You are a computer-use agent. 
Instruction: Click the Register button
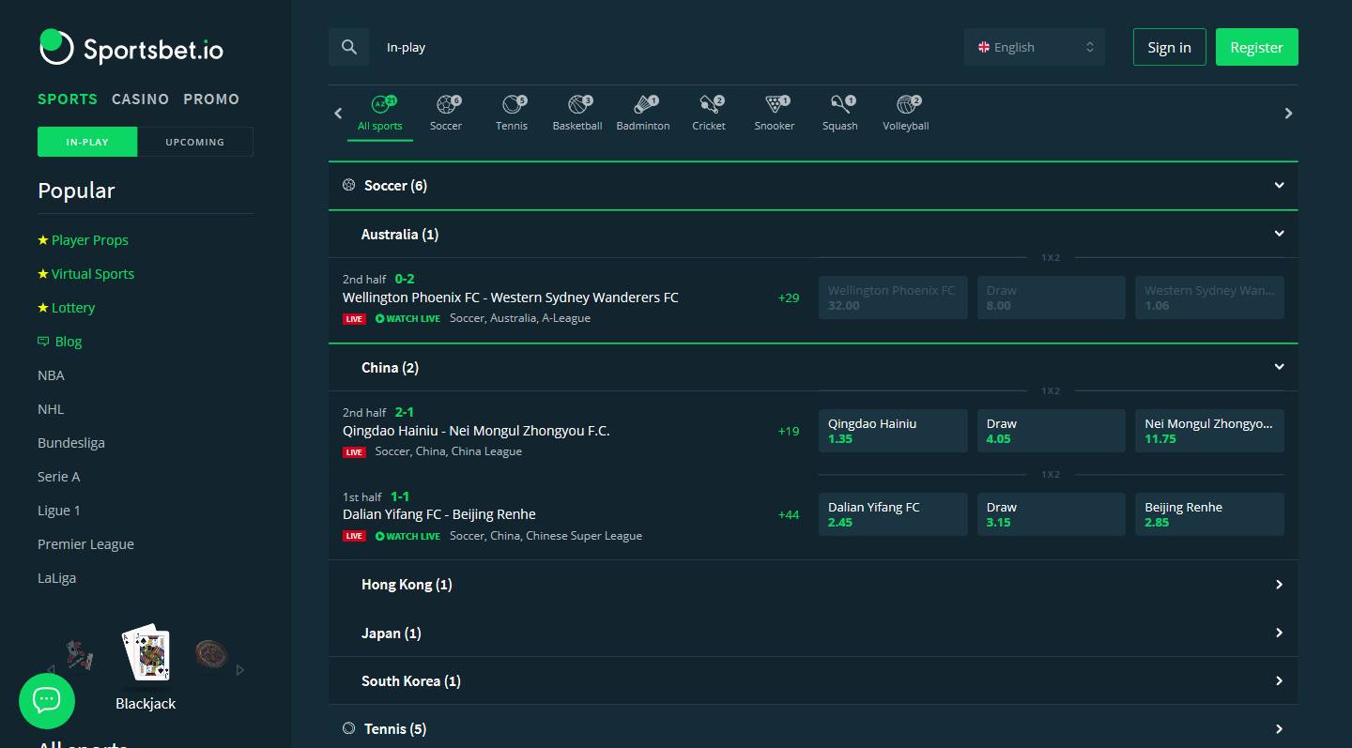1257,47
